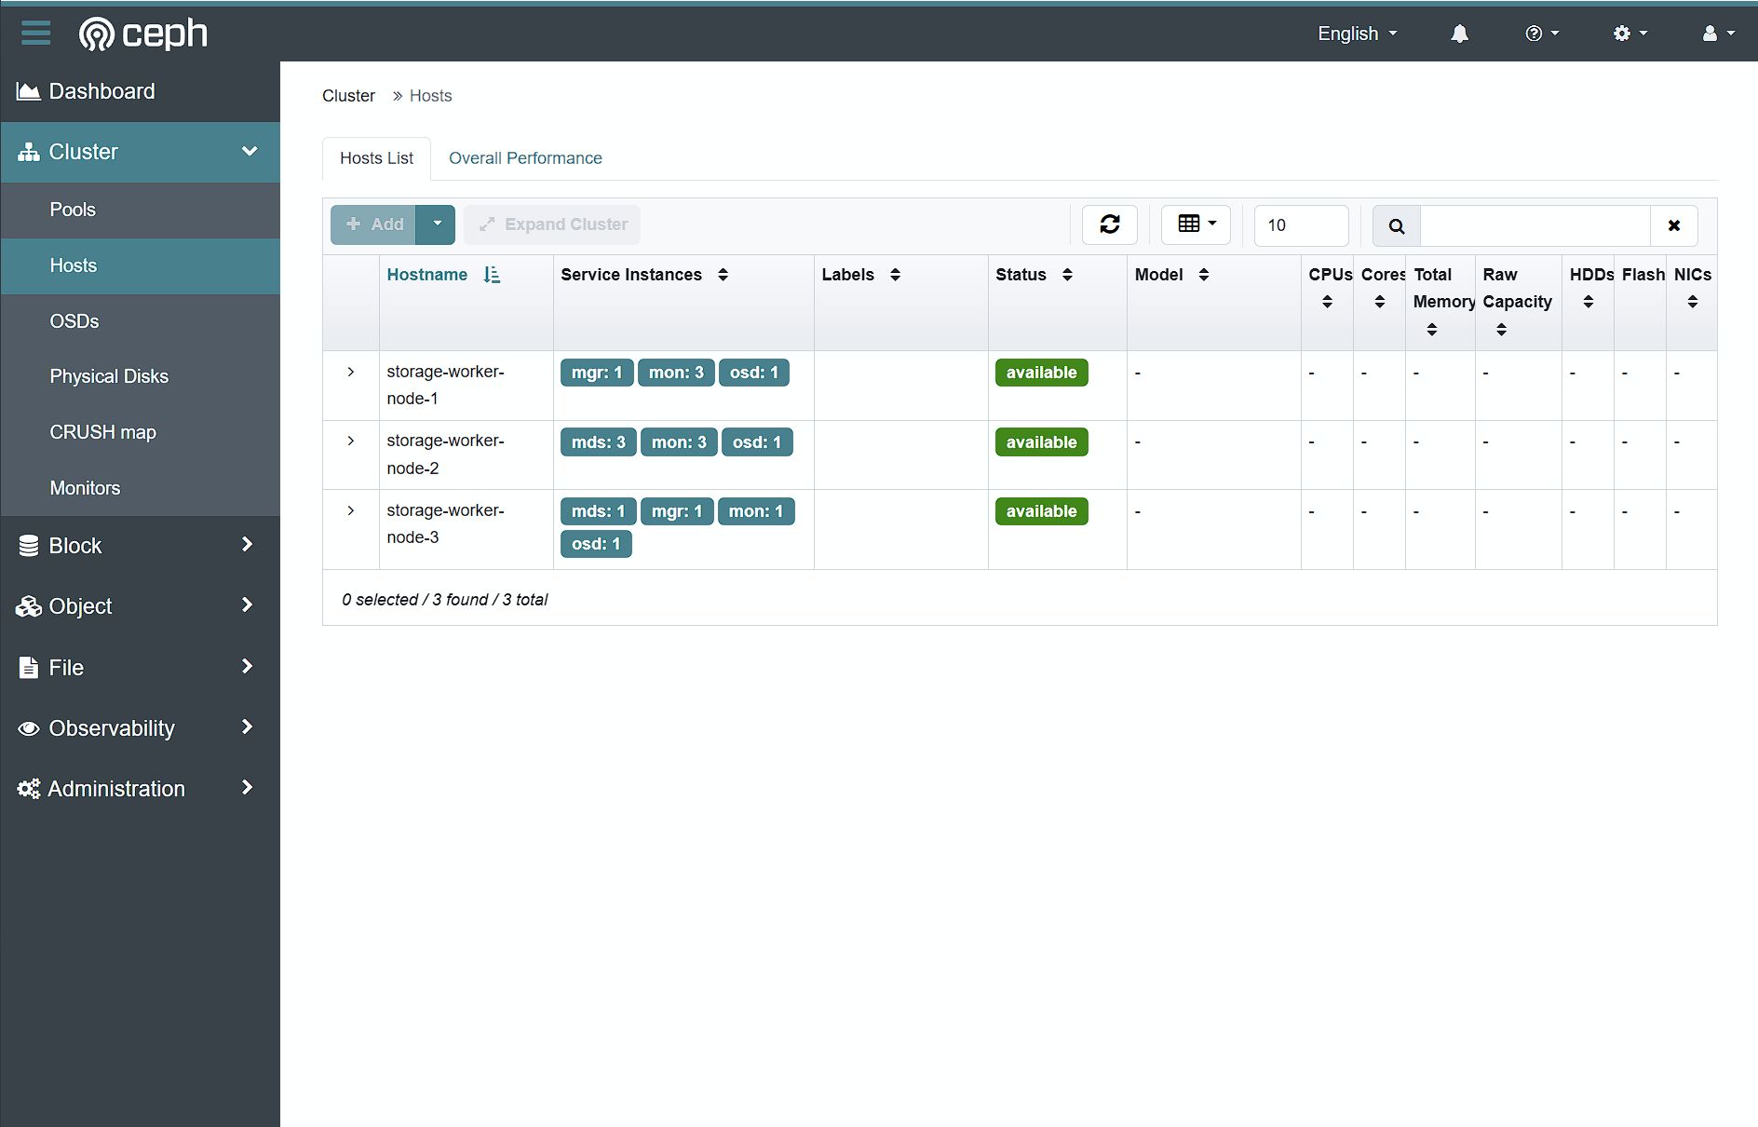The width and height of the screenshot is (1758, 1127).
Task: Open the settings gear menu
Action: [x=1630, y=34]
